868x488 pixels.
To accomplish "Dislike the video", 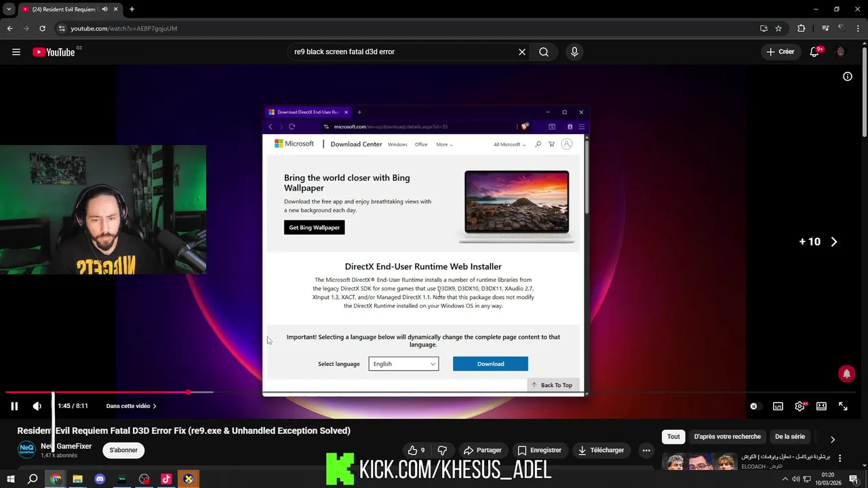I will pos(442,450).
